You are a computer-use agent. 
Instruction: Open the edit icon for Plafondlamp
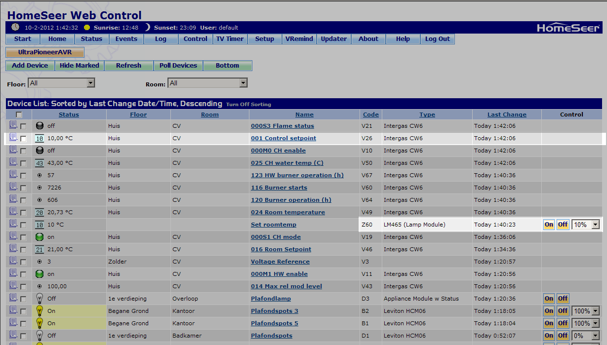pyautogui.click(x=13, y=298)
